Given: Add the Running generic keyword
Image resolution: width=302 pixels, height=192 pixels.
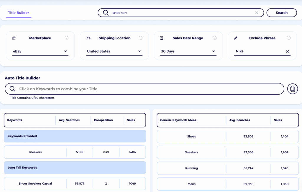Looking at the screenshot, I should [x=191, y=168].
